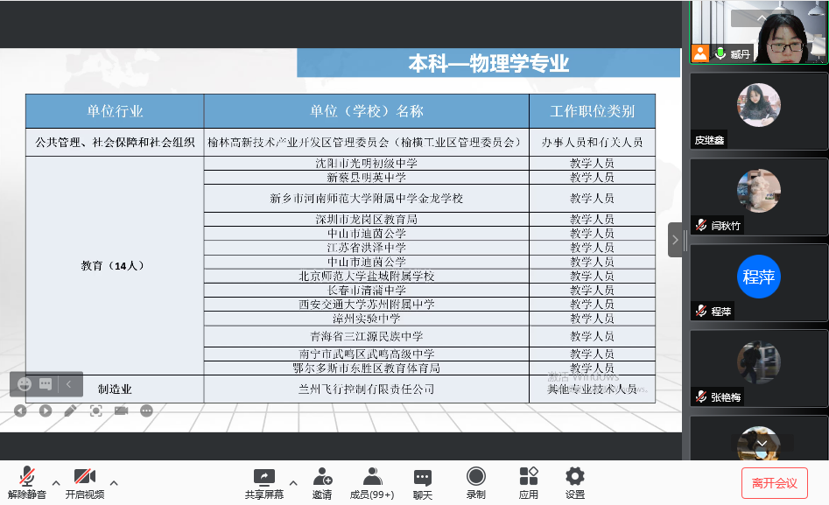The width and height of the screenshot is (829, 505).
Task: Collapse participant video sidebar with side chevron
Action: [675, 240]
